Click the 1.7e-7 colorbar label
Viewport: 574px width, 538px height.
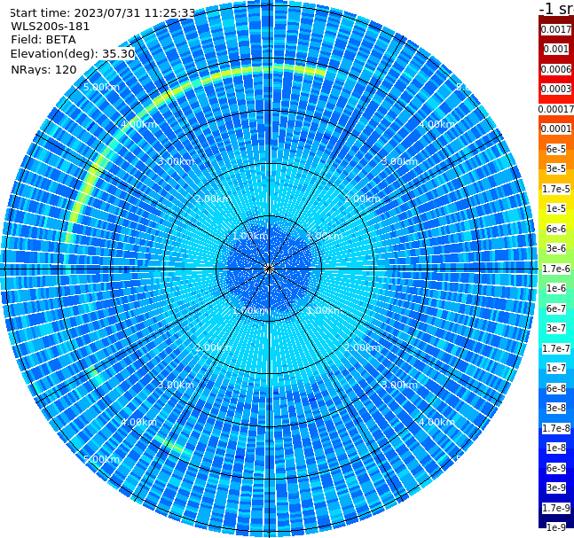[556, 348]
